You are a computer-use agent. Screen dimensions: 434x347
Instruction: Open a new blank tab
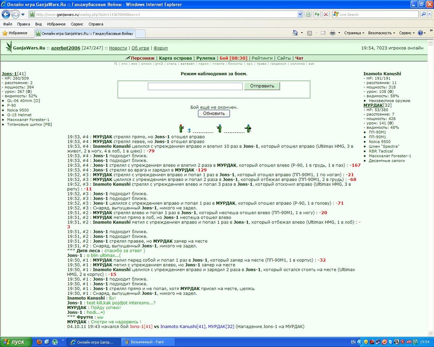[140, 34]
